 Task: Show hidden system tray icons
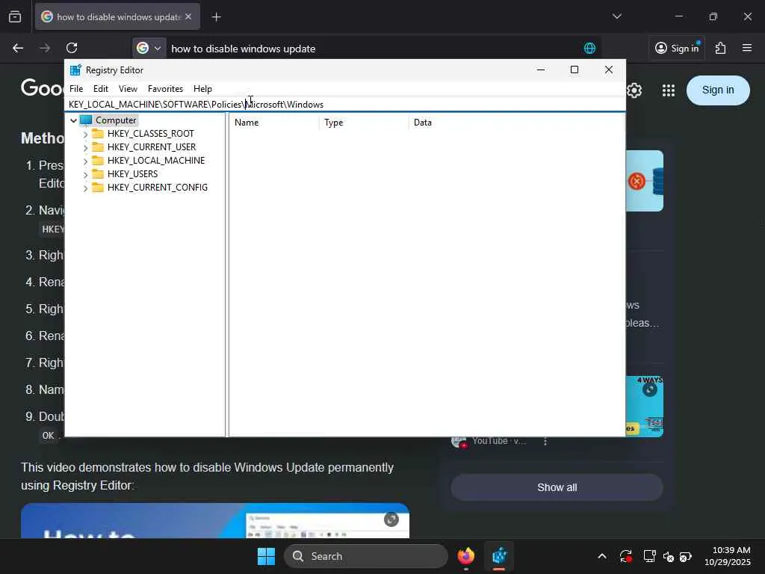pyautogui.click(x=602, y=556)
